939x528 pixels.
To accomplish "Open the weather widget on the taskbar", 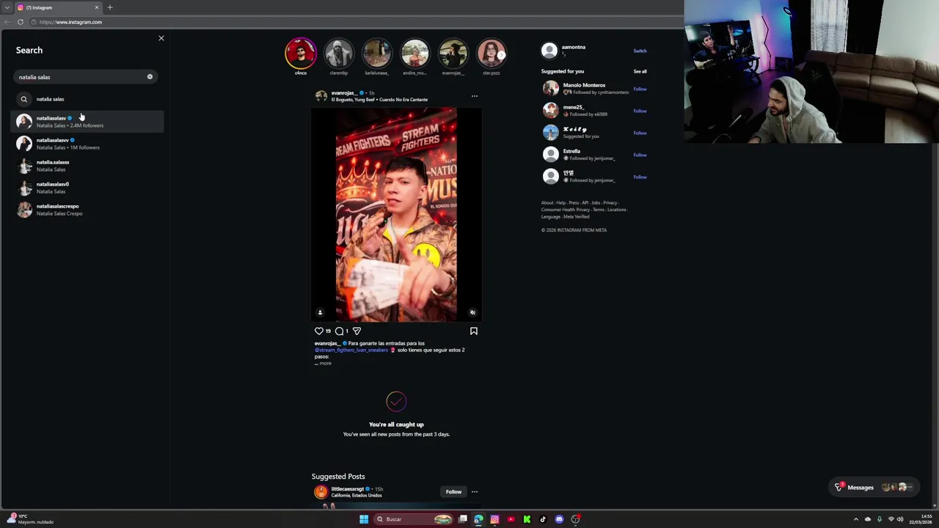I will point(29,519).
